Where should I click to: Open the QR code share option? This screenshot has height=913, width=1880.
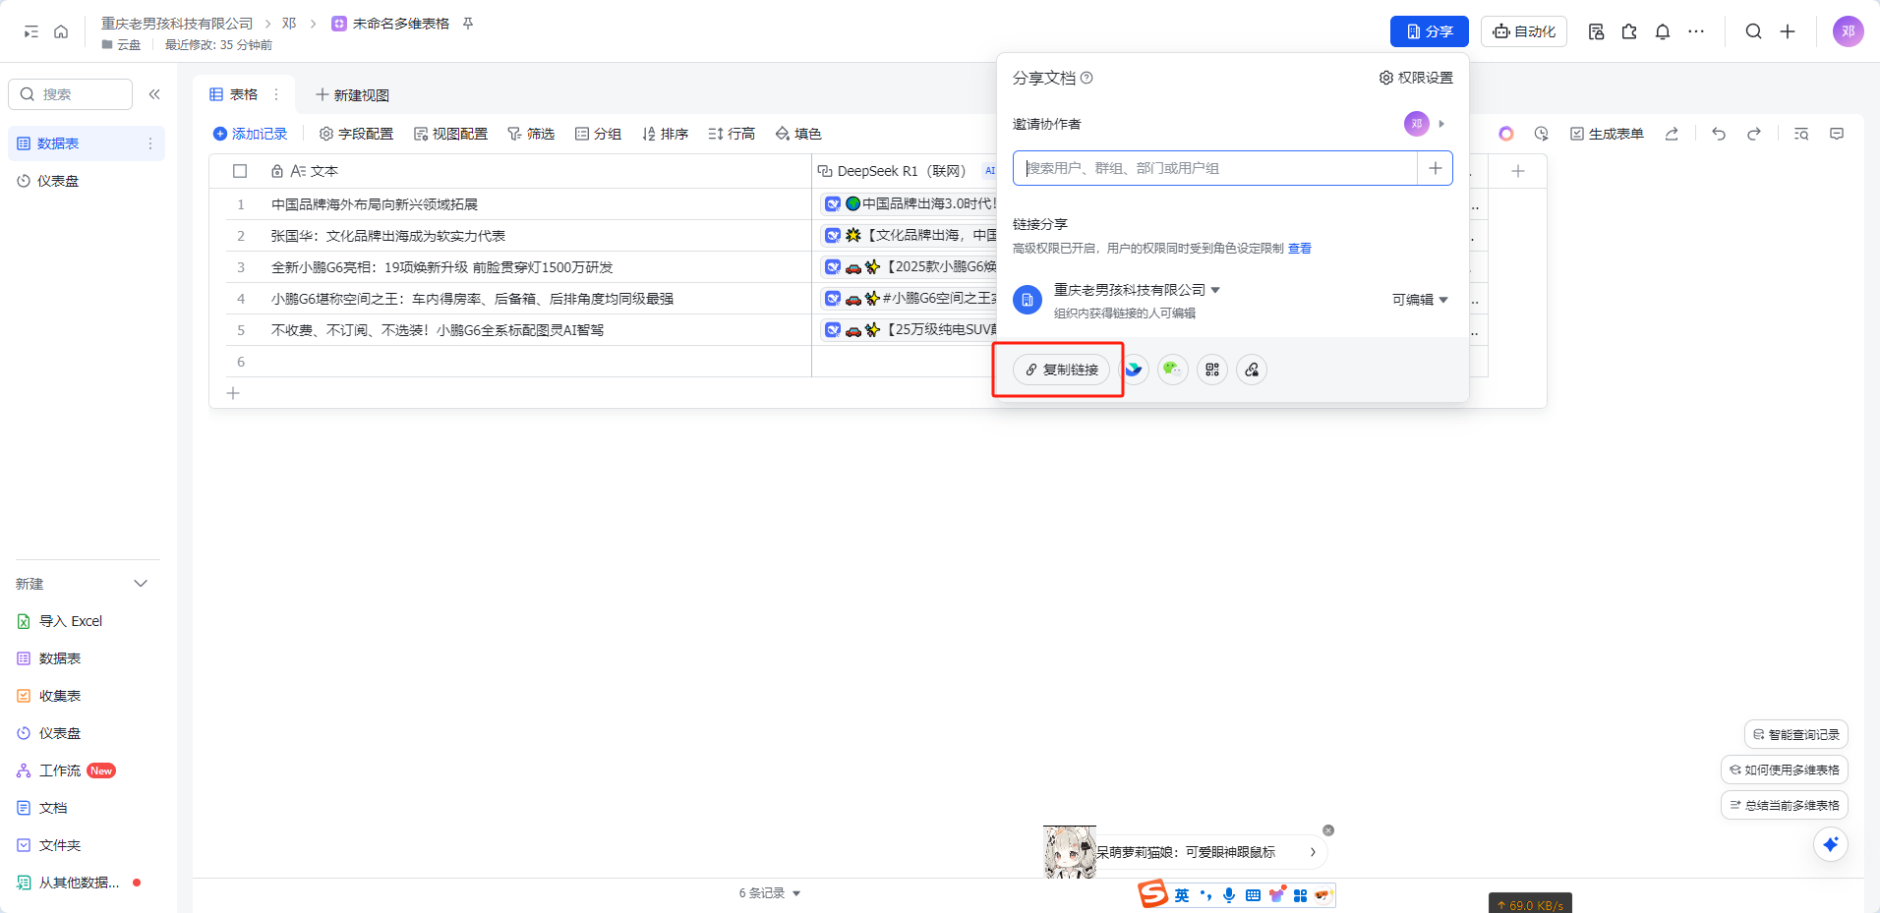point(1211,370)
